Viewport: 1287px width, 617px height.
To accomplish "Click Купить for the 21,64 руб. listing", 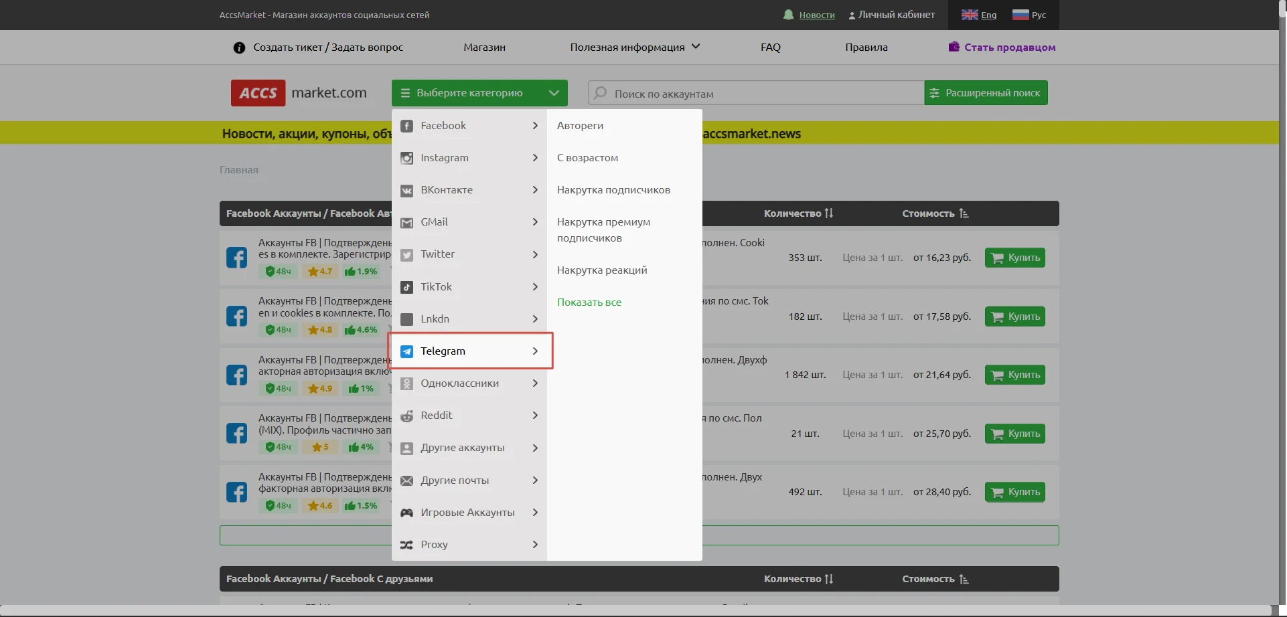I will [1015, 375].
